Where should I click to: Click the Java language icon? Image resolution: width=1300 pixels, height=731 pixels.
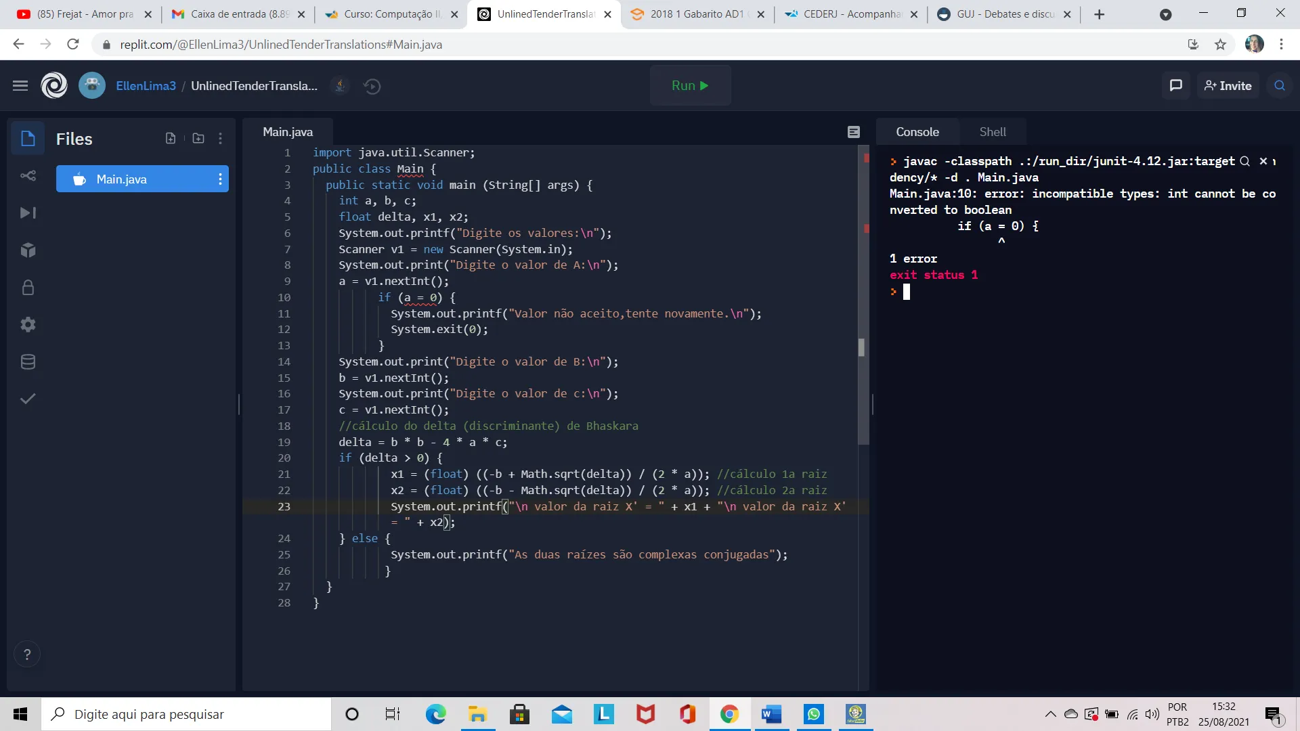click(341, 86)
